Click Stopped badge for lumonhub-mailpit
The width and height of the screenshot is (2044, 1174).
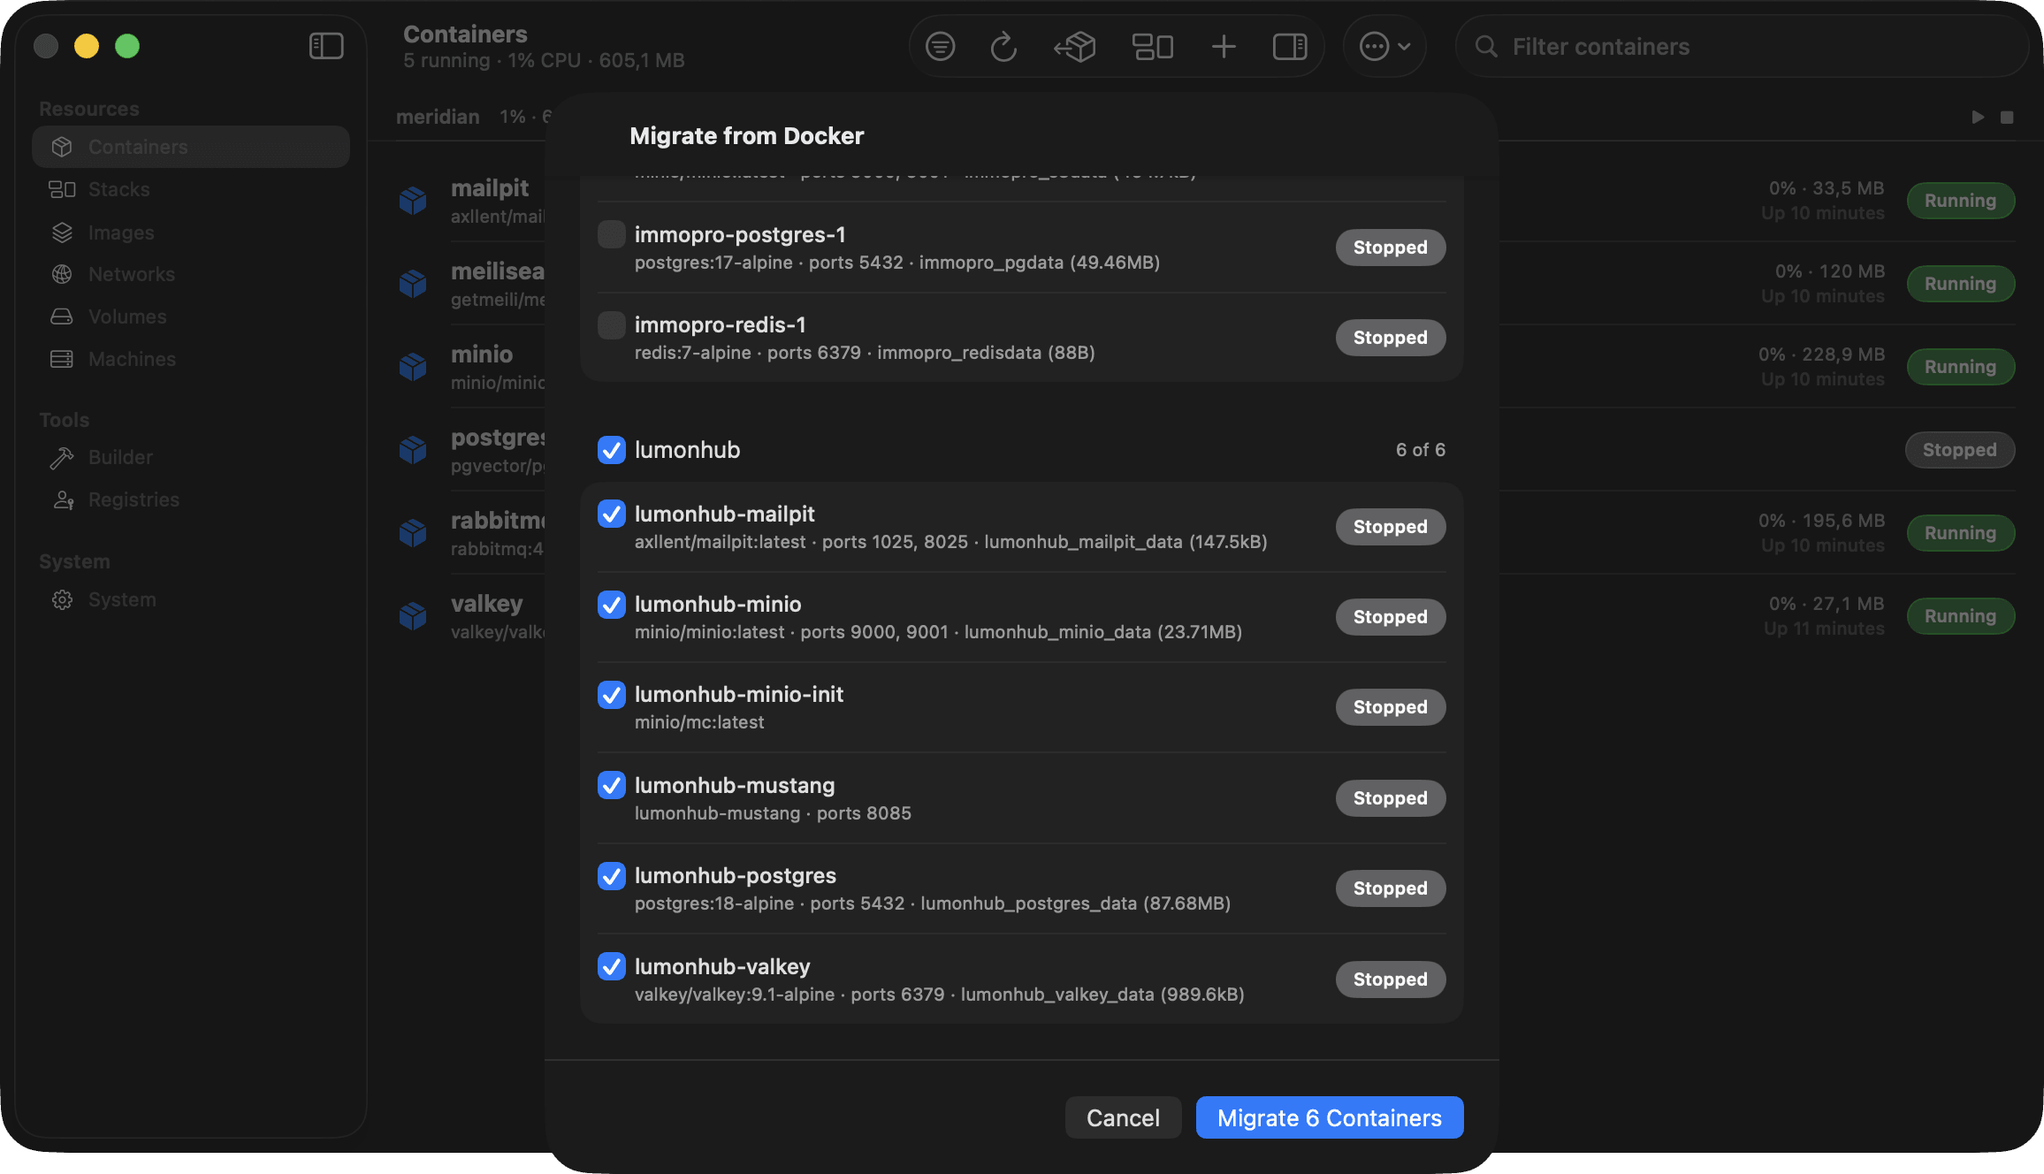click(x=1391, y=527)
